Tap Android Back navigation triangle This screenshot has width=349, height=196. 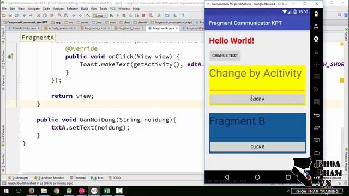pyautogui.click(x=227, y=177)
